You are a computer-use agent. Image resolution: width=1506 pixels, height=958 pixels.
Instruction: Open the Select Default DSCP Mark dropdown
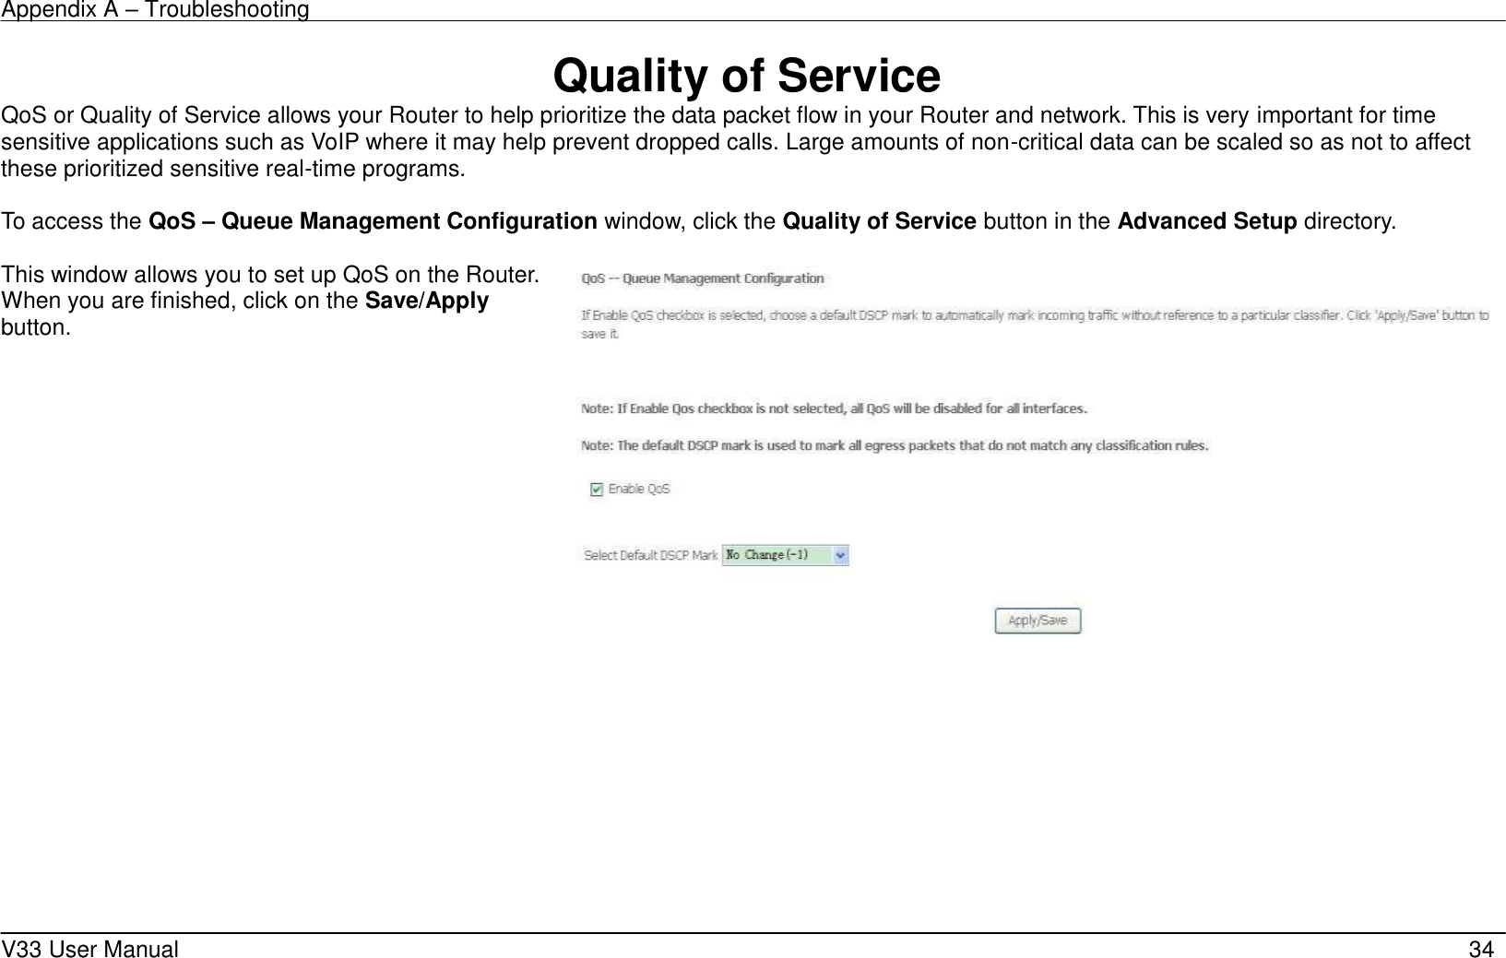[785, 555]
